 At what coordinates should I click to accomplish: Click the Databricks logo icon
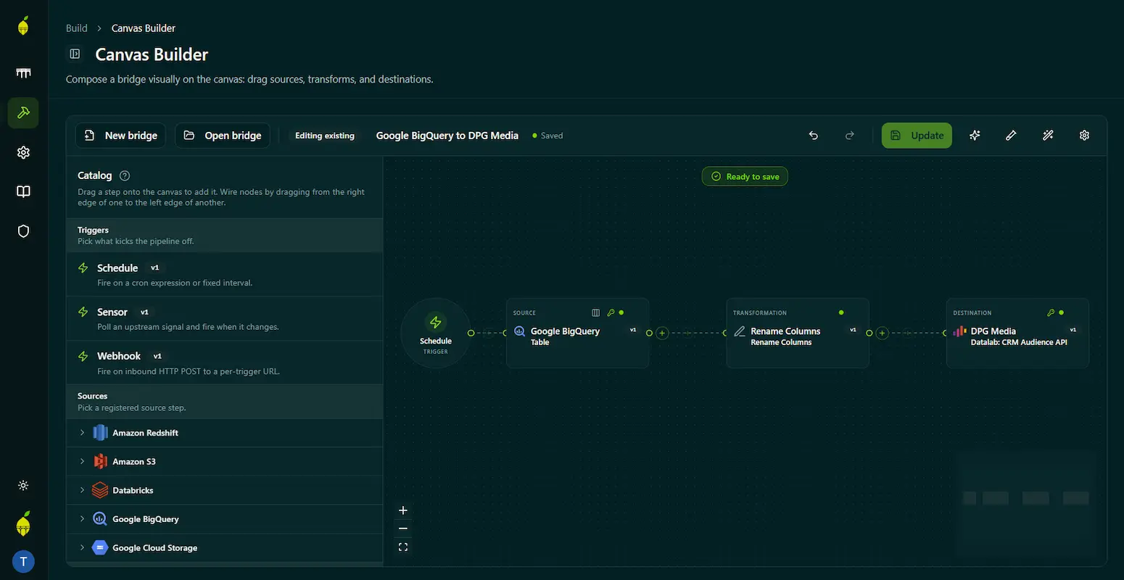click(x=100, y=490)
